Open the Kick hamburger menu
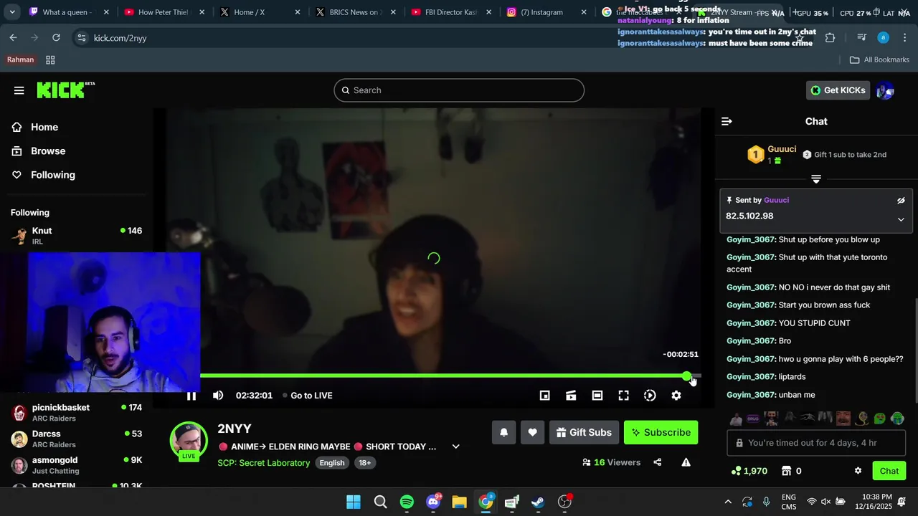This screenshot has height=516, width=918. [x=19, y=90]
